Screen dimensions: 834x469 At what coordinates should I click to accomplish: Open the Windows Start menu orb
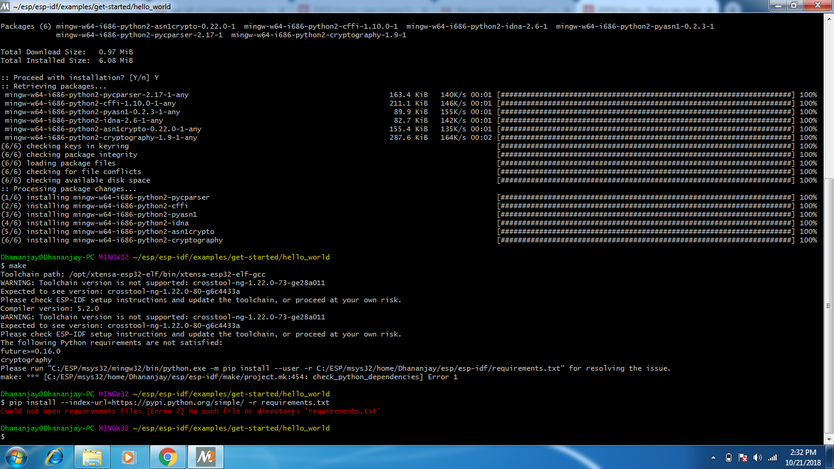[x=16, y=457]
